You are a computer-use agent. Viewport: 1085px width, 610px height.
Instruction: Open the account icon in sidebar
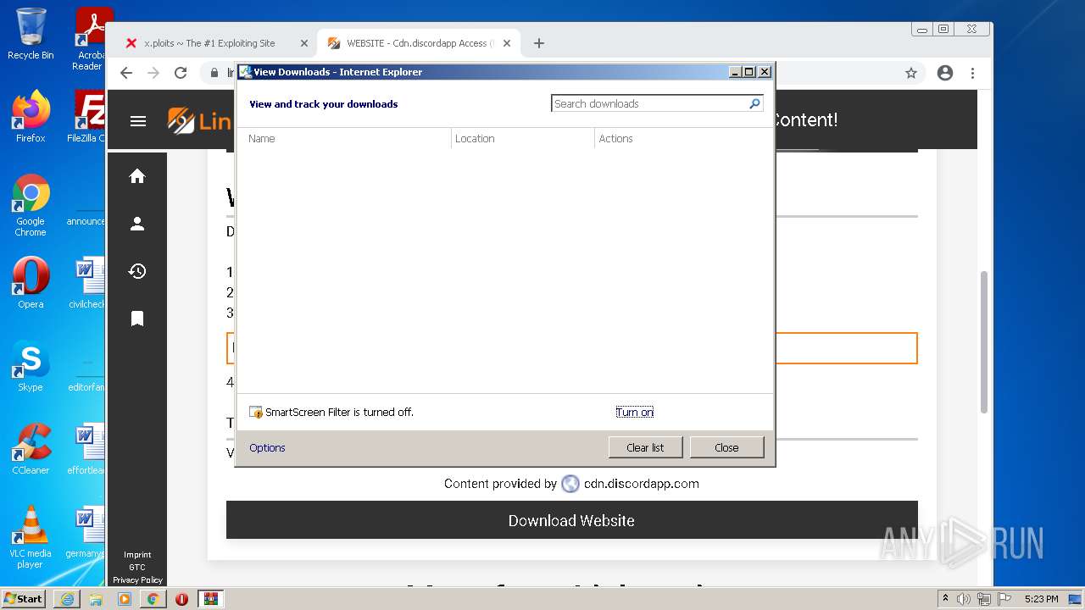(137, 224)
